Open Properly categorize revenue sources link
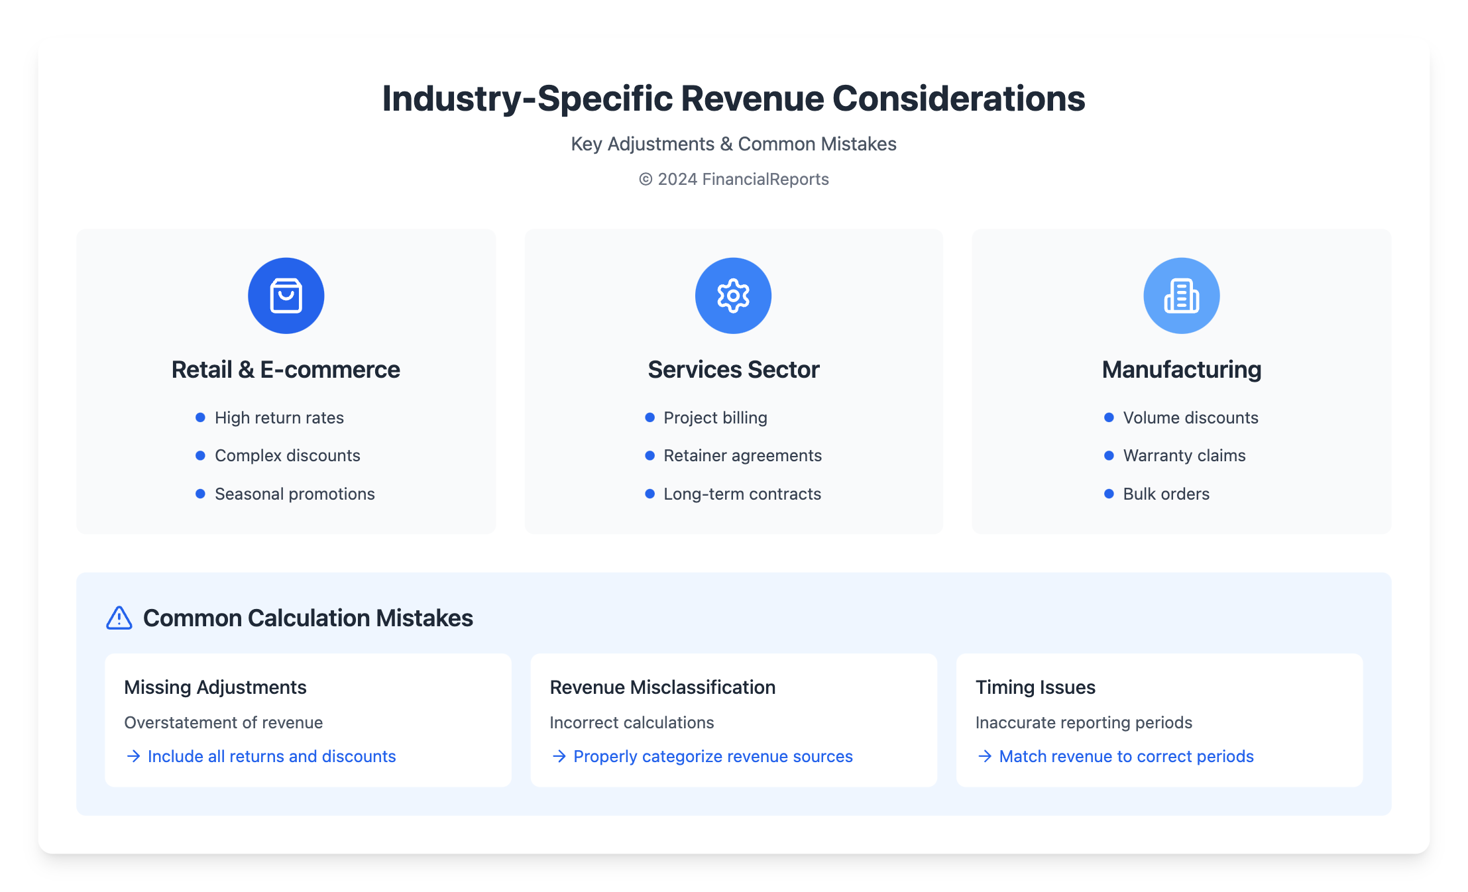 tap(712, 756)
